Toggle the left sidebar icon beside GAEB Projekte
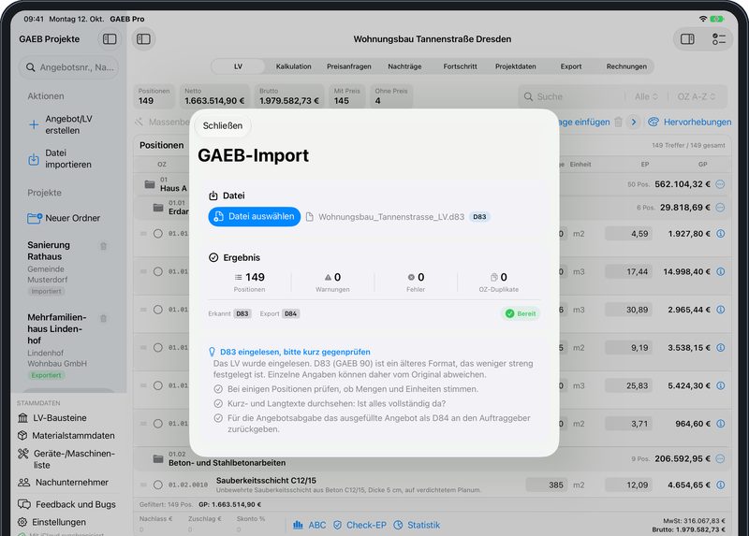The width and height of the screenshot is (749, 536). click(x=110, y=39)
